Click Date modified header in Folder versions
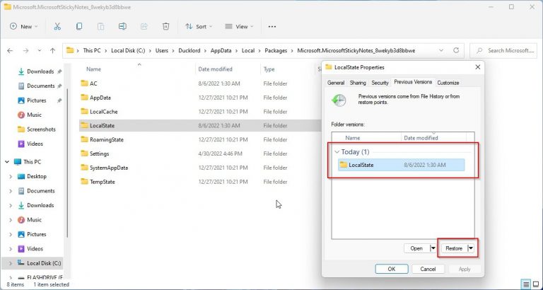Screen dimensions: 543x290 [x=421, y=138]
